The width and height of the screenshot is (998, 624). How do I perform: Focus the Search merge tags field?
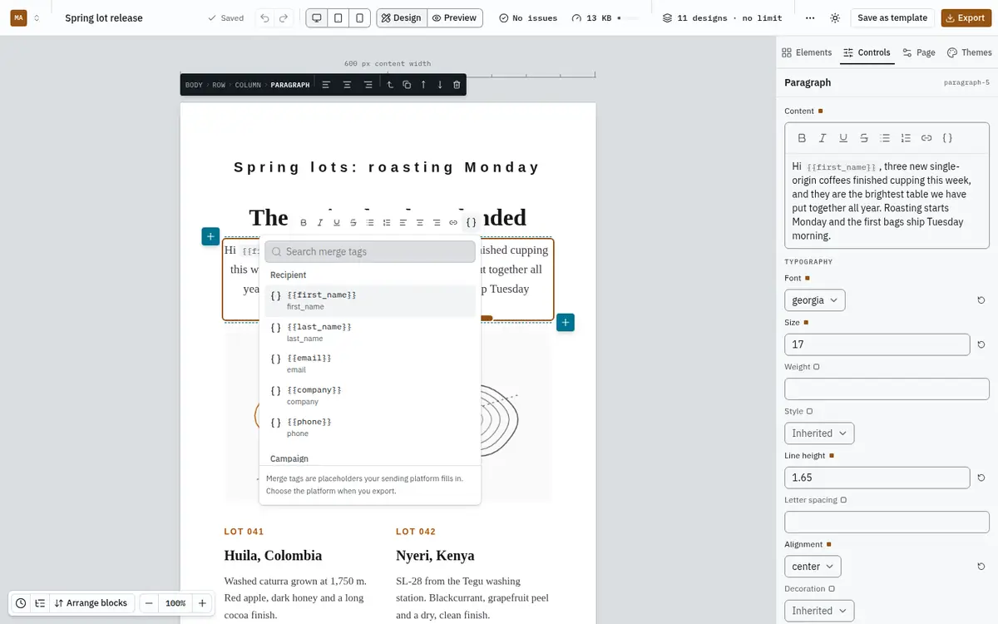pos(370,251)
